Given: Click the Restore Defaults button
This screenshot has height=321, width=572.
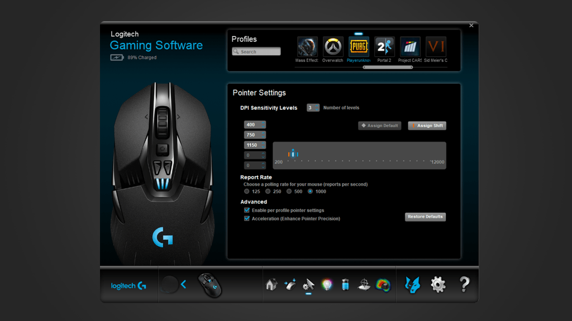Looking at the screenshot, I should [x=425, y=216].
